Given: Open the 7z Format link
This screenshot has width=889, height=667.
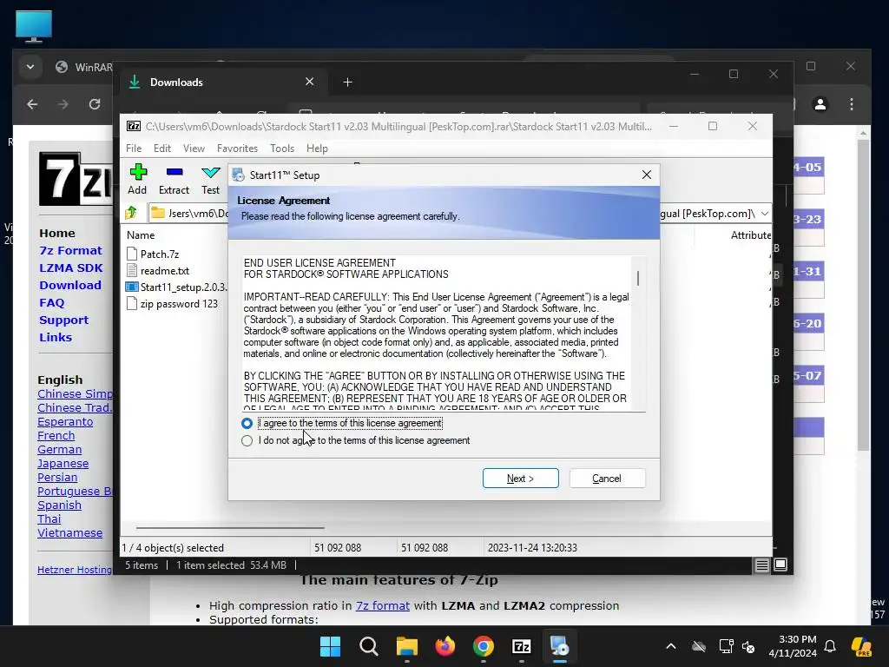Looking at the screenshot, I should click(71, 251).
